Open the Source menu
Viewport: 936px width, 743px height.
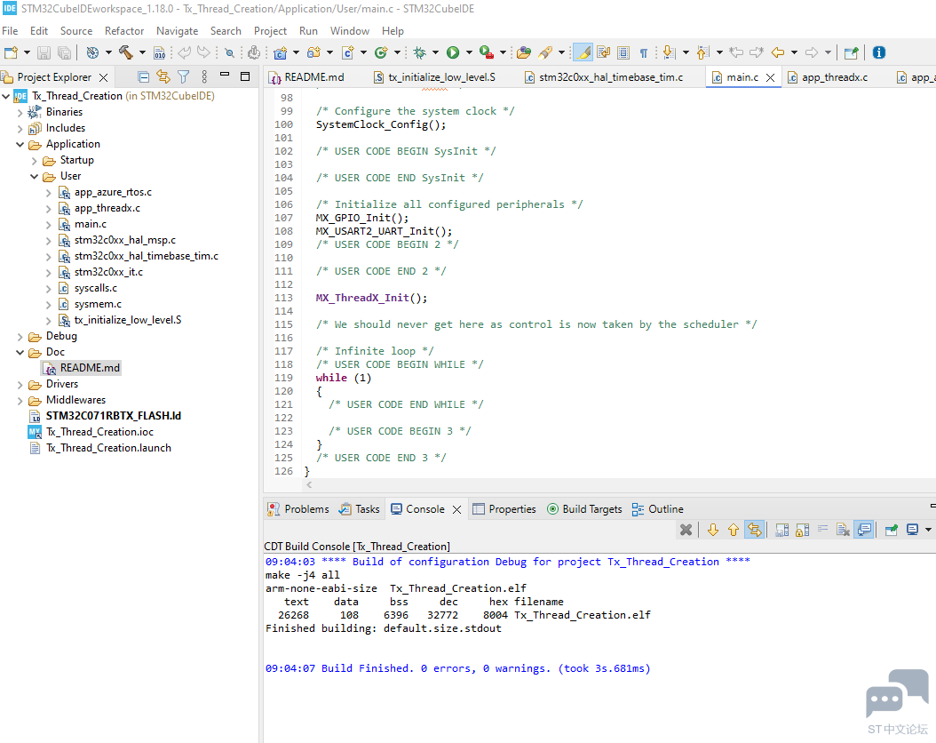[76, 31]
